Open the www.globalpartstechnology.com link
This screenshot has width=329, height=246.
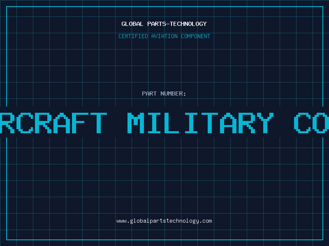pos(164,221)
